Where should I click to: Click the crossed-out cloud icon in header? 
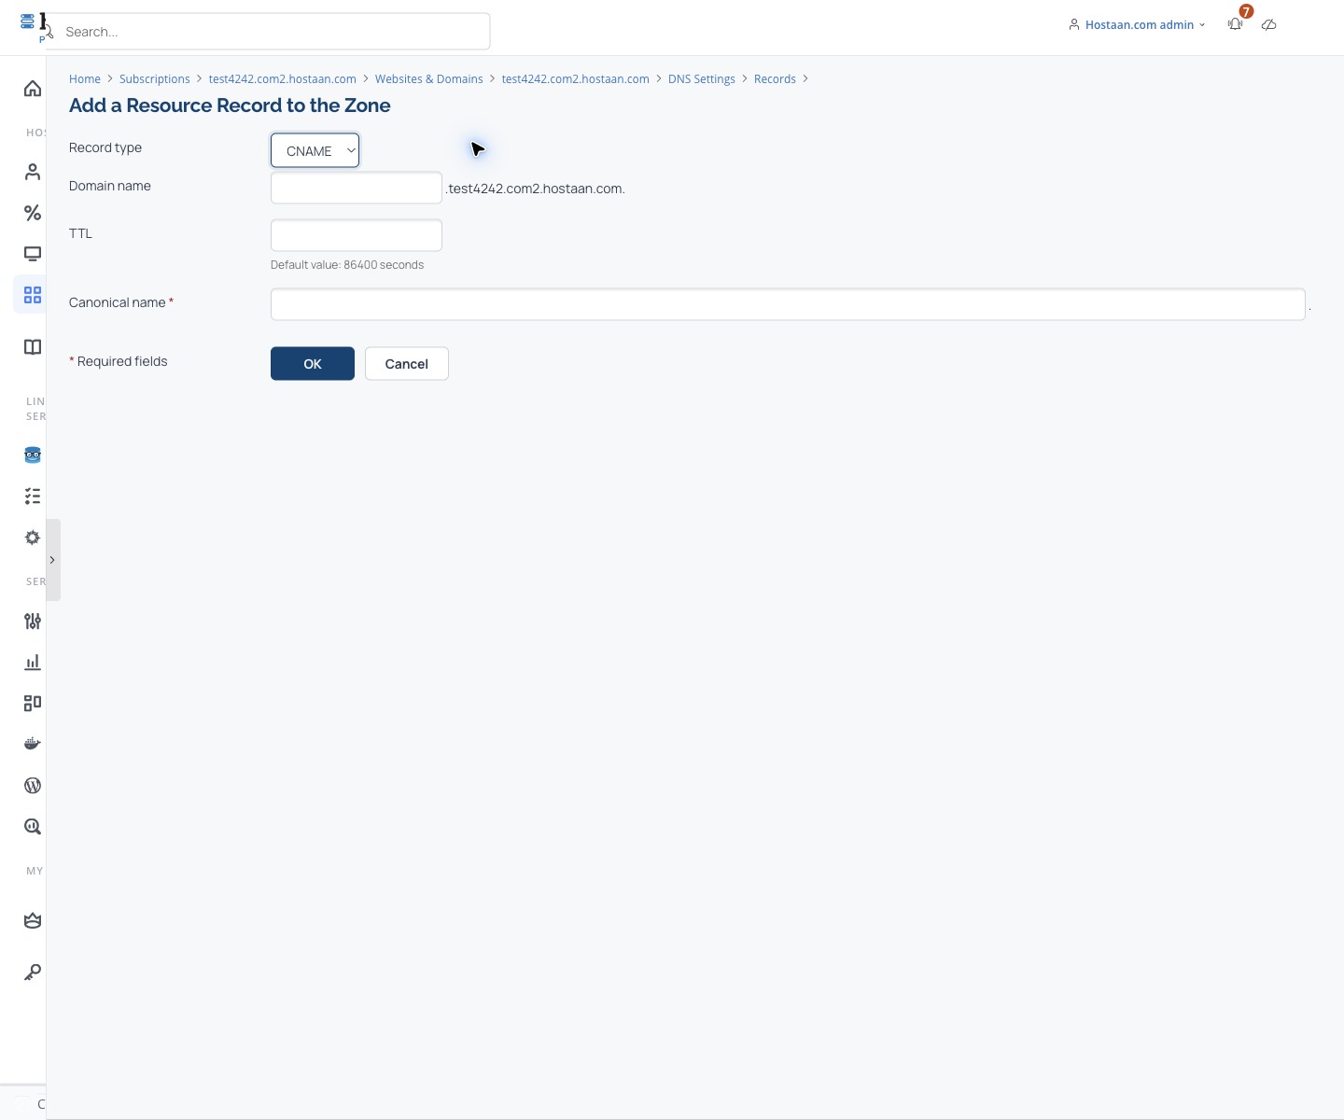pyautogui.click(x=1268, y=25)
